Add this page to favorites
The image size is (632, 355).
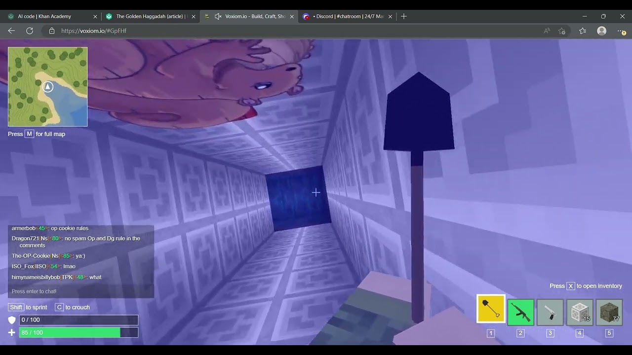coord(562,31)
